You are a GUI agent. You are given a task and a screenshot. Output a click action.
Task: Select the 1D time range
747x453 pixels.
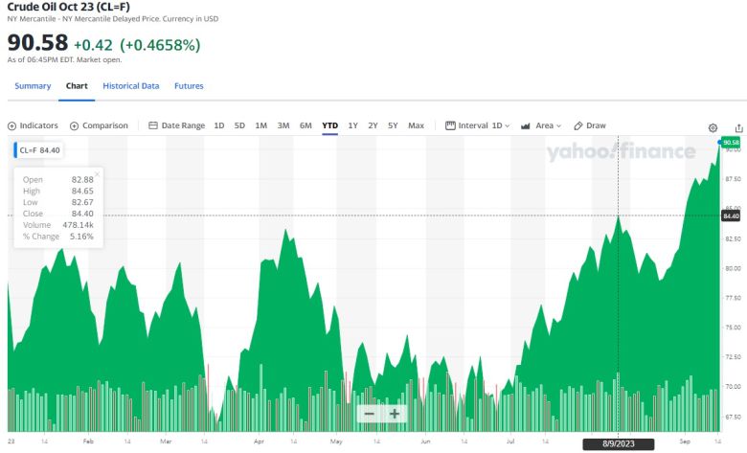point(219,125)
